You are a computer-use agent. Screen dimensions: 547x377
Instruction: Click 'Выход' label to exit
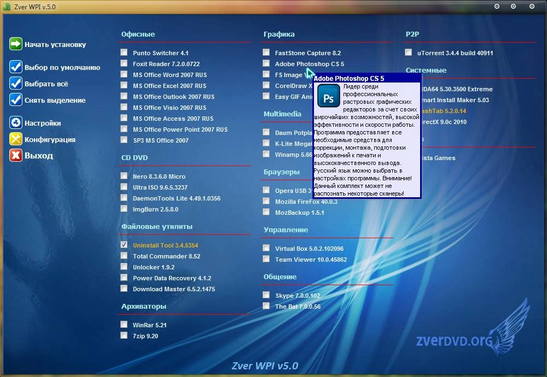[38, 155]
